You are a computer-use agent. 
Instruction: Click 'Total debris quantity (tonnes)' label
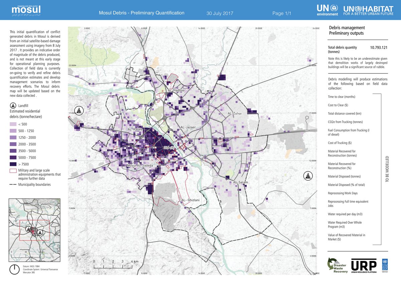(343, 50)
